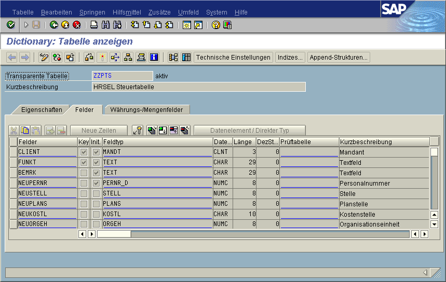Screen dimensions: 446x282
Task: Click the Print icon in toolbar
Action: tap(94, 24)
